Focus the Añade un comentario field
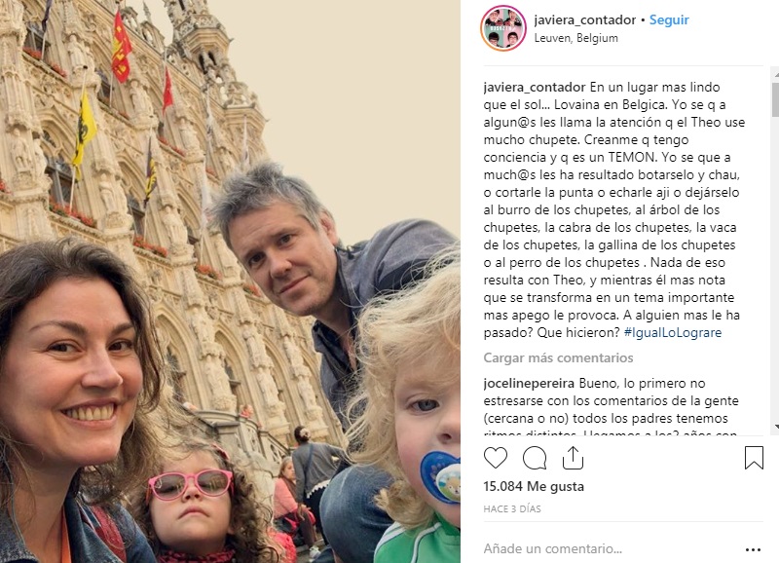The image size is (779, 563). tap(612, 548)
